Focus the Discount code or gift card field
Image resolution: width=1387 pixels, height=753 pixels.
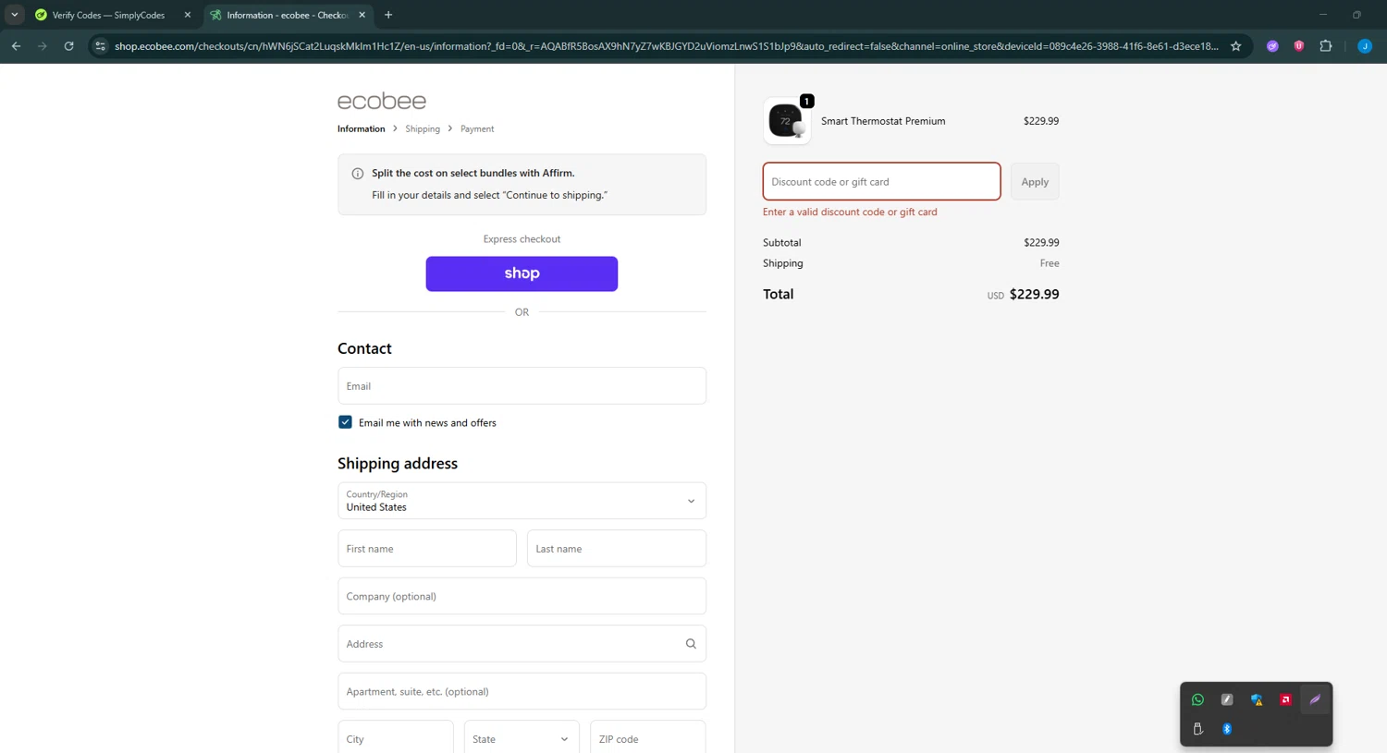pyautogui.click(x=881, y=181)
